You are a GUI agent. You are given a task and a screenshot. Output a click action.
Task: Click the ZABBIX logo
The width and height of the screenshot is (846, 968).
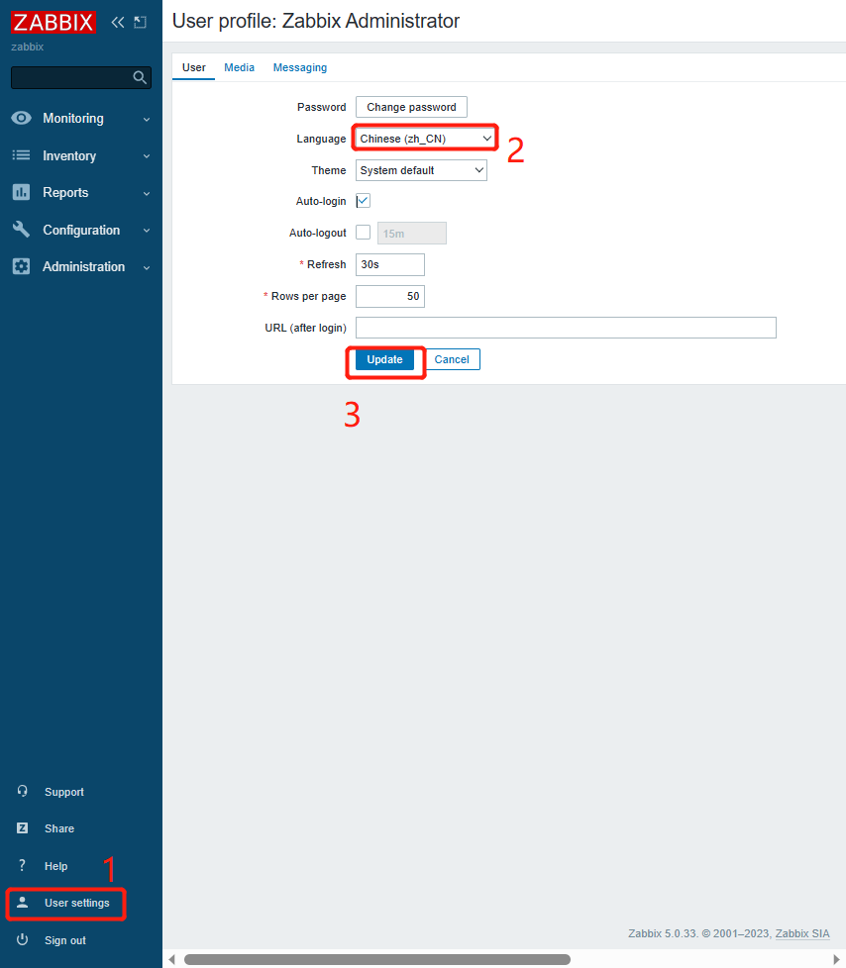pyautogui.click(x=53, y=22)
